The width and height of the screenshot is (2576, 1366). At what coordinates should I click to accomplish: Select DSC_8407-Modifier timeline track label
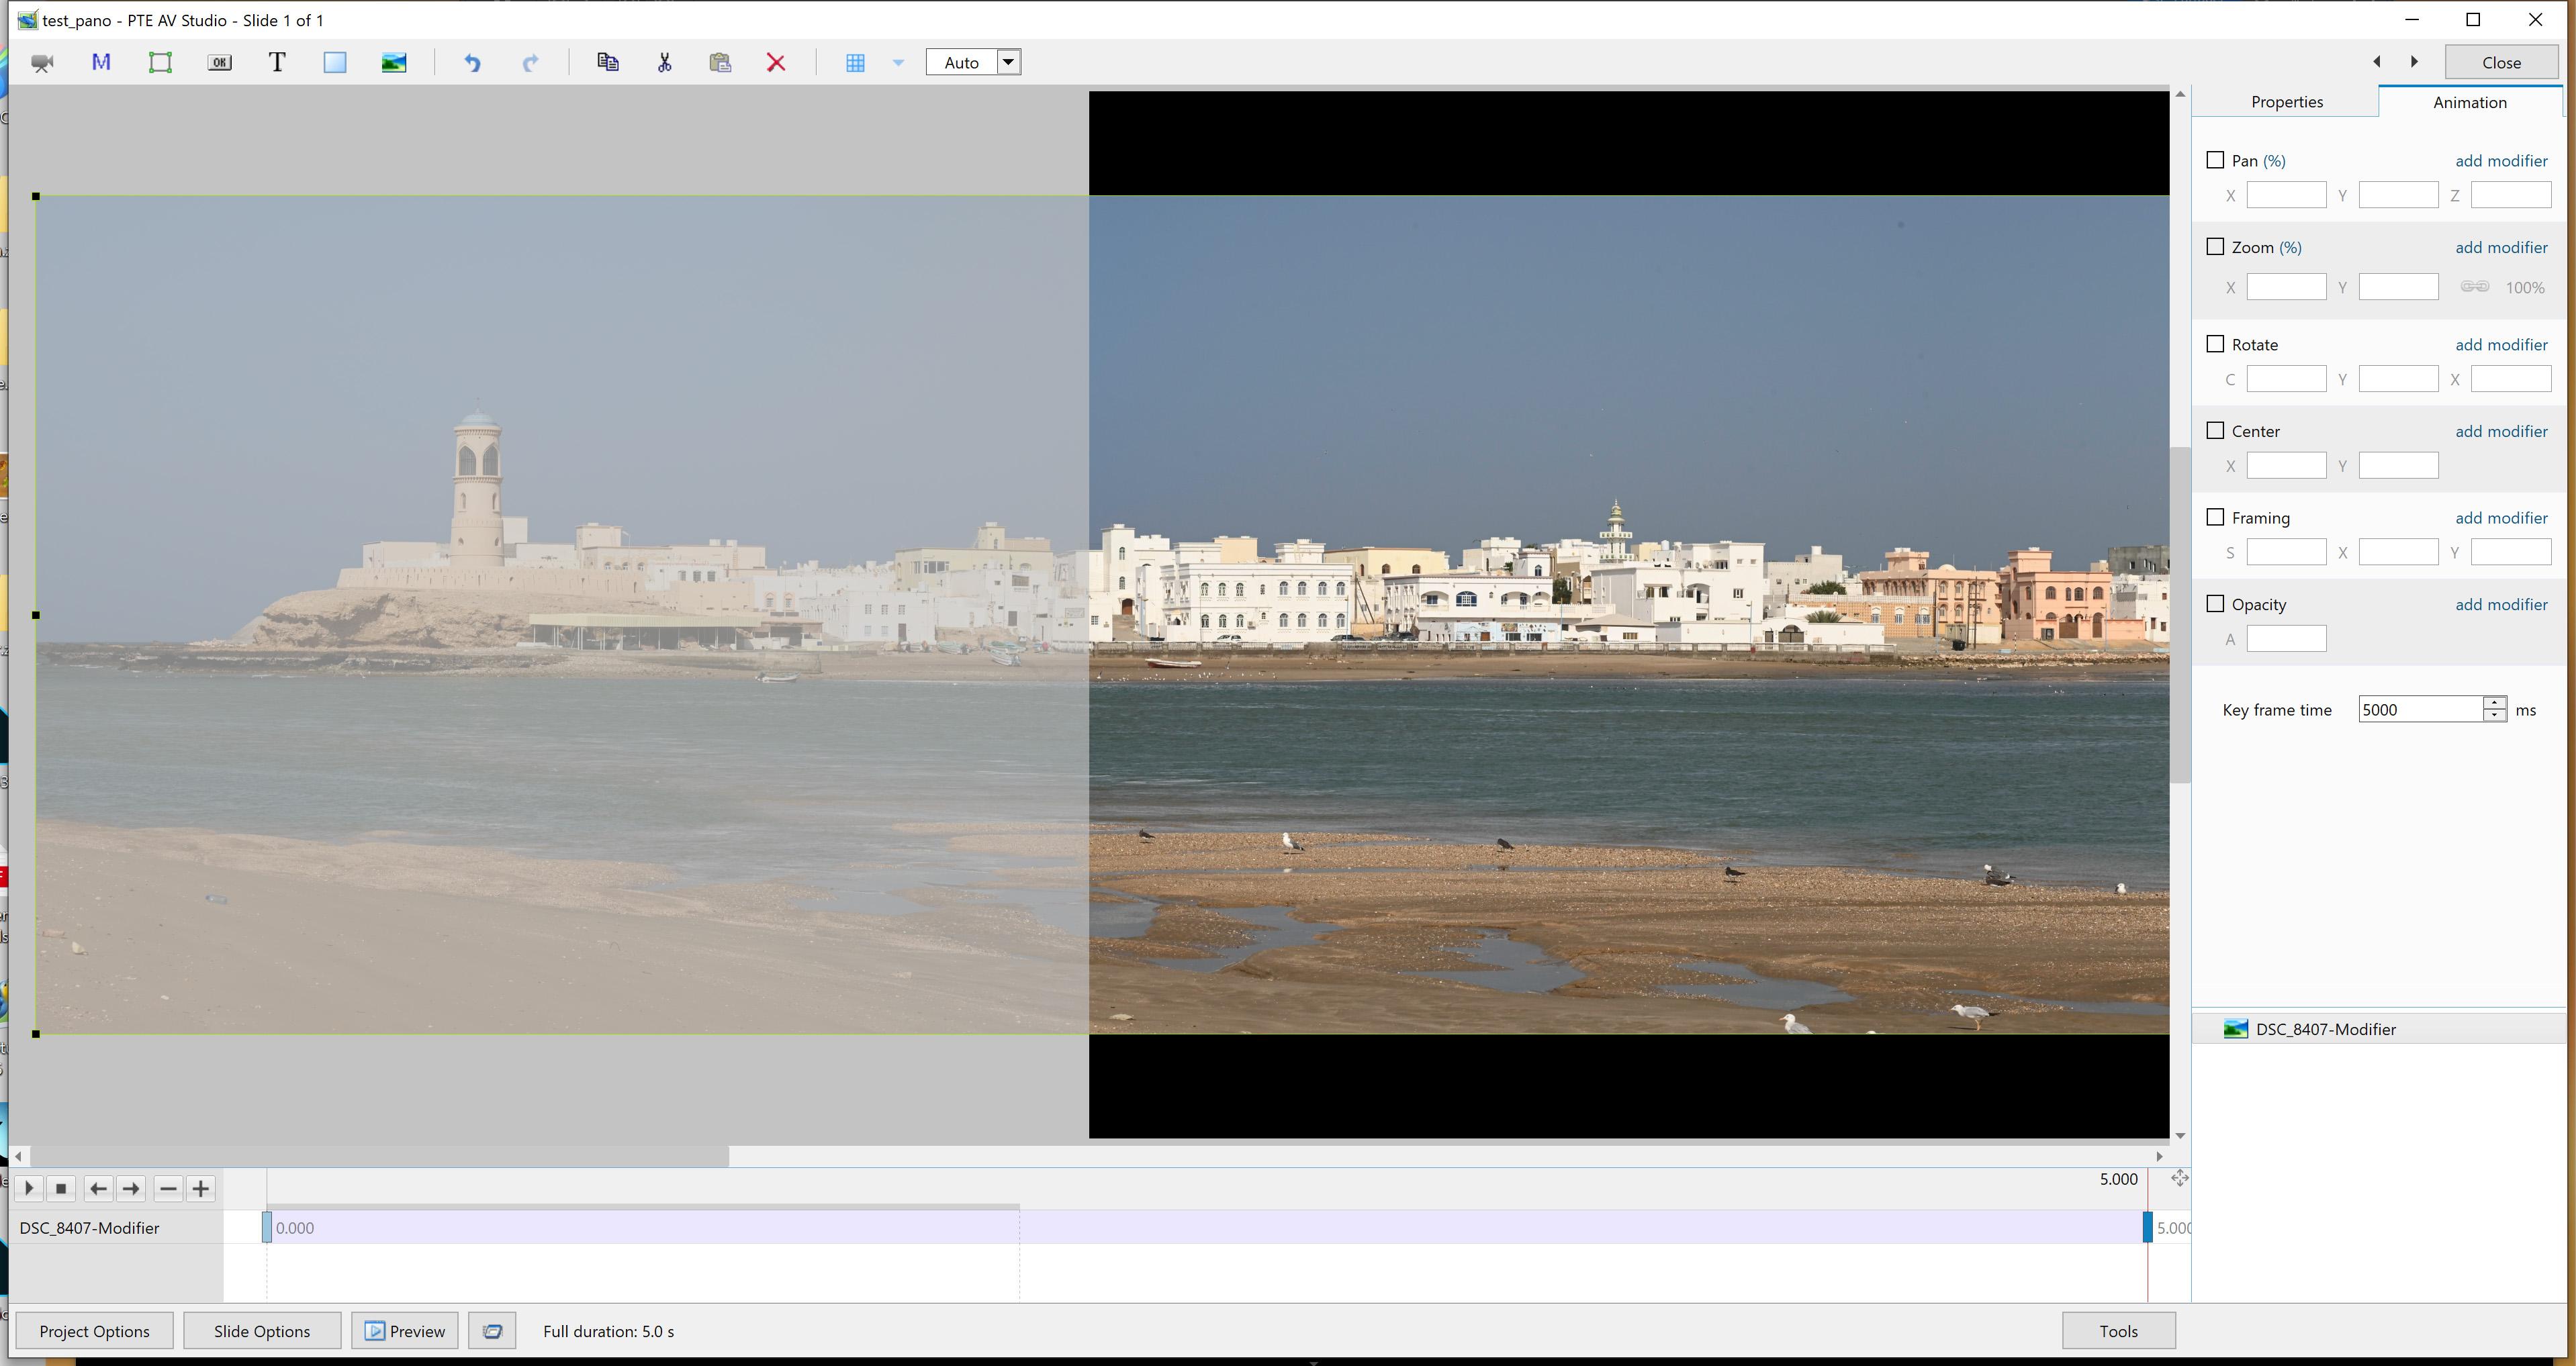90,1228
